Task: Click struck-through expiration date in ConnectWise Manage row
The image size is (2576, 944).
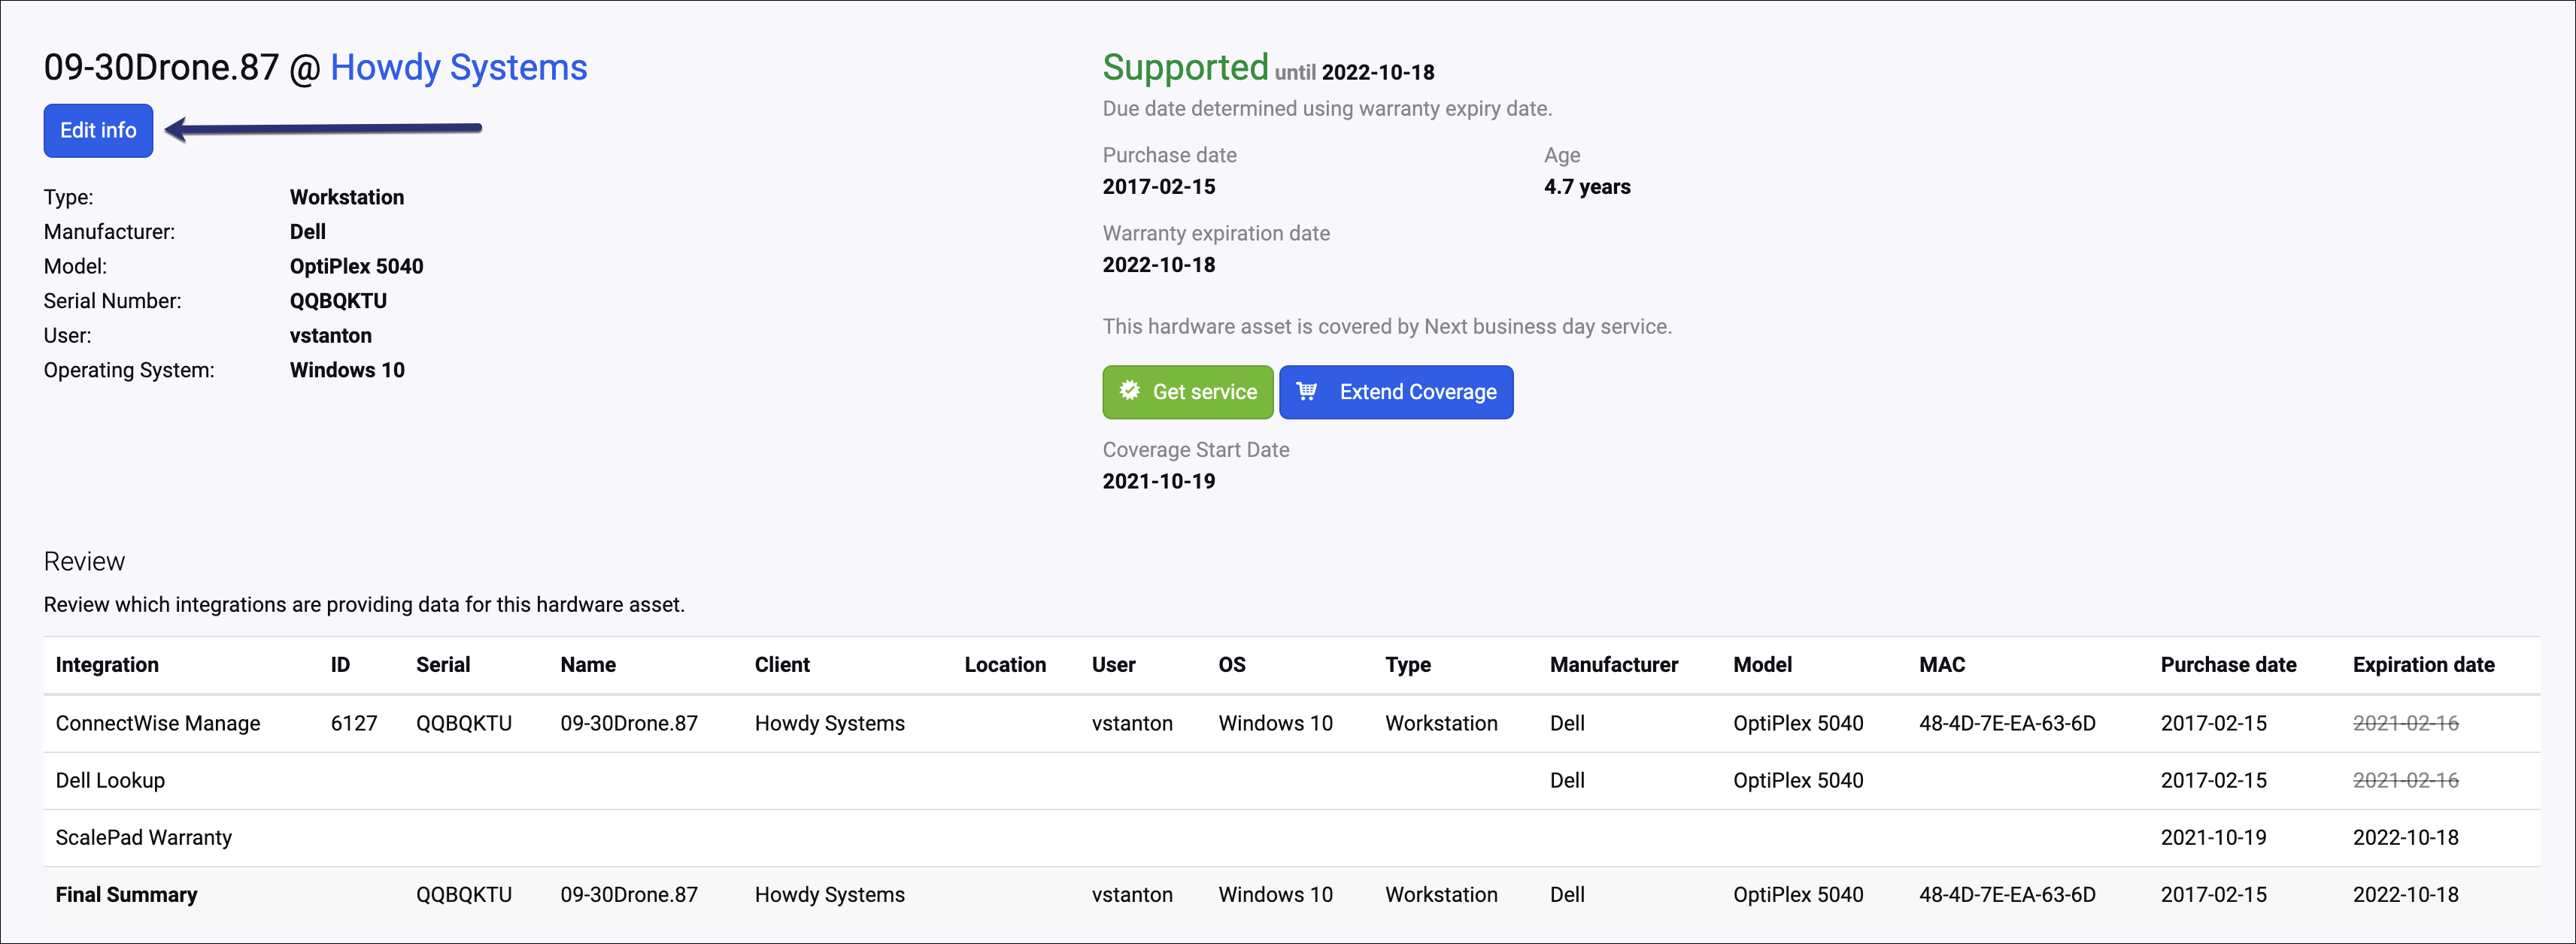Action: tap(2405, 723)
